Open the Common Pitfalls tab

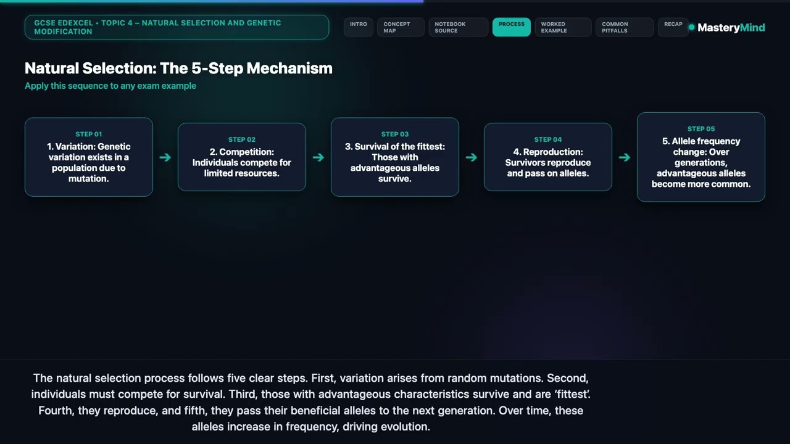pos(624,27)
